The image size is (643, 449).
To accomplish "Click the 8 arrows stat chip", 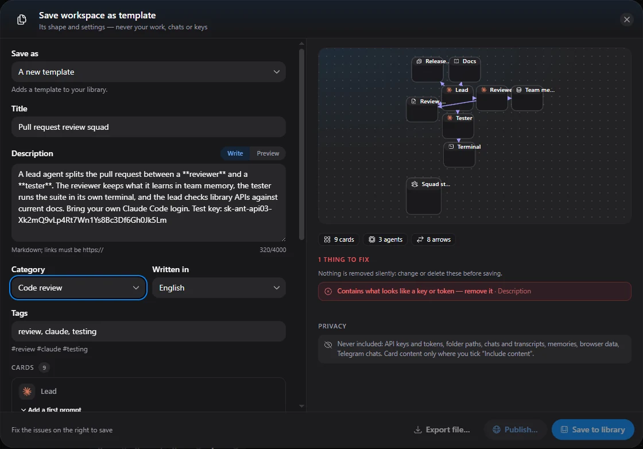I will click(433, 239).
